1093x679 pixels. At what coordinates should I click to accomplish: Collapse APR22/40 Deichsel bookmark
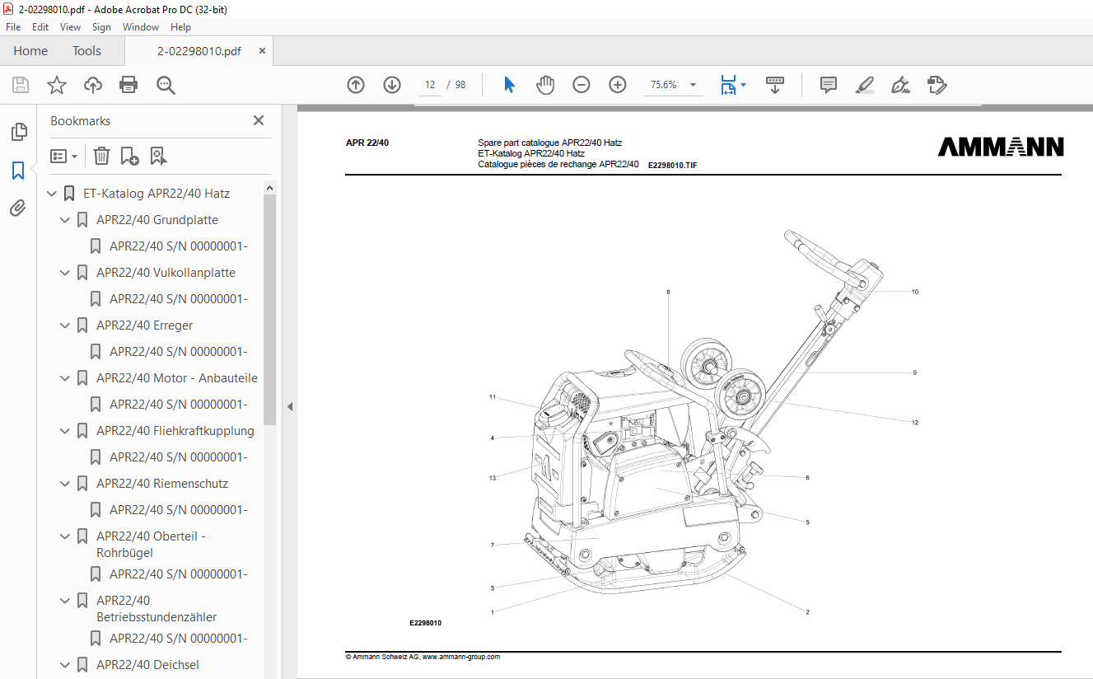coord(65,666)
